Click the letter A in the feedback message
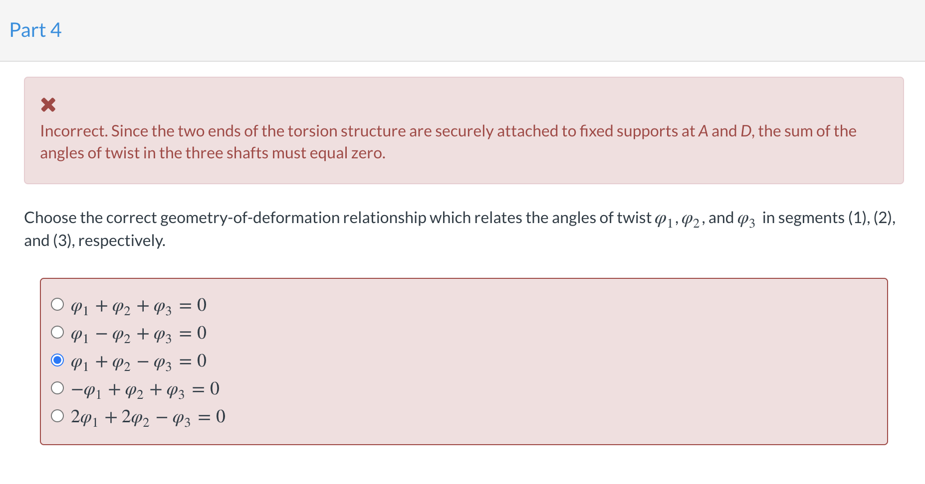925x484 pixels. pos(704,131)
